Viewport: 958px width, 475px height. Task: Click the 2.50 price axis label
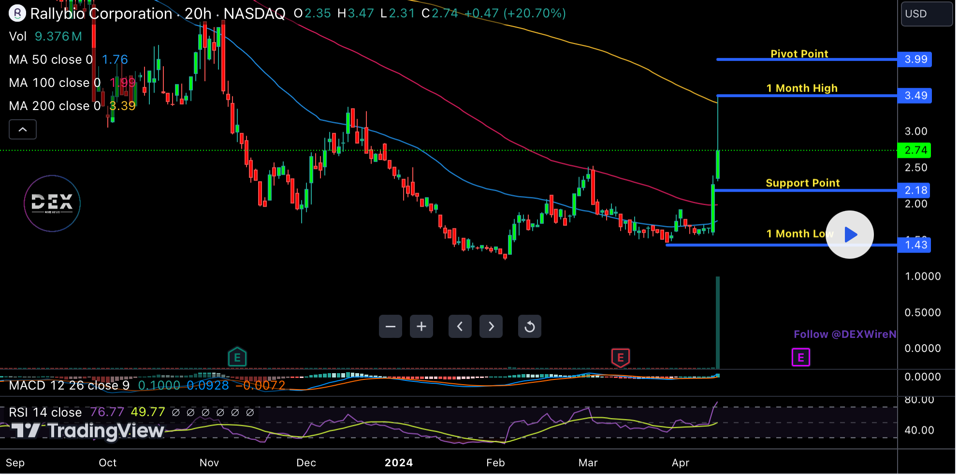coord(916,168)
